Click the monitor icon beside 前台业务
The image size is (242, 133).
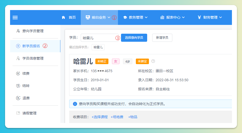(x=88, y=17)
